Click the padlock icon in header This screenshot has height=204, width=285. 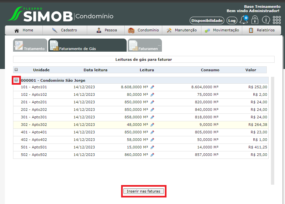coord(255,20)
